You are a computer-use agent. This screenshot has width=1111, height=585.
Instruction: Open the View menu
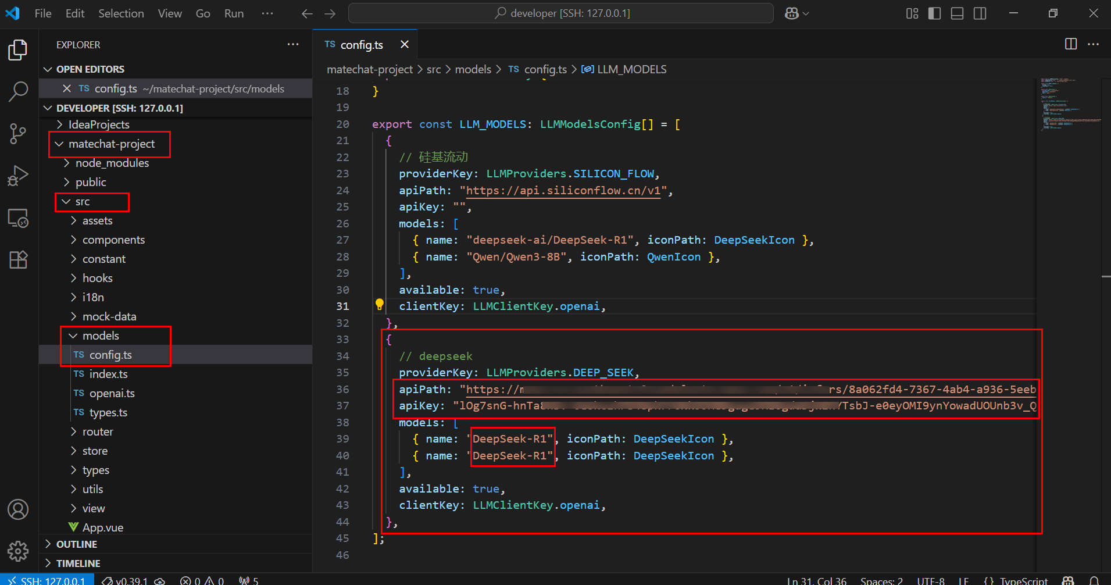[170, 13]
